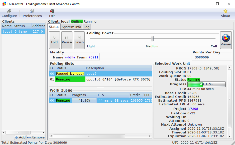Click the Estimated PPD value 3147931
The width and height of the screenshot is (235, 145).
pyautogui.click(x=194, y=100)
